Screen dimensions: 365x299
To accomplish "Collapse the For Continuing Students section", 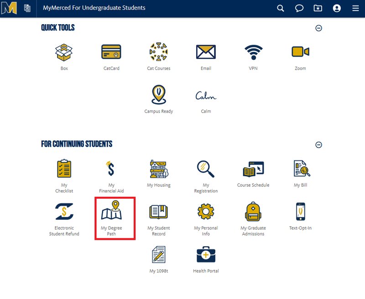I will (x=318, y=145).
